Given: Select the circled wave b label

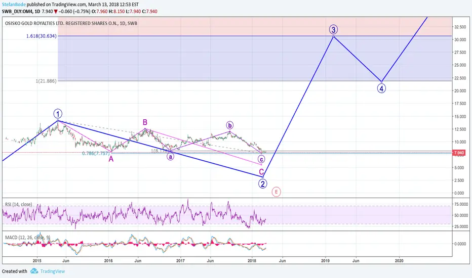Looking at the screenshot, I should (230, 125).
